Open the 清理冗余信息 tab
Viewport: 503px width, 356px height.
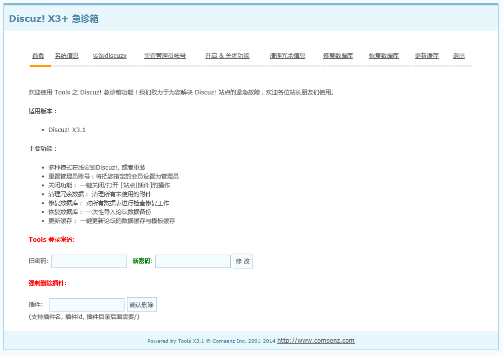click(x=288, y=56)
